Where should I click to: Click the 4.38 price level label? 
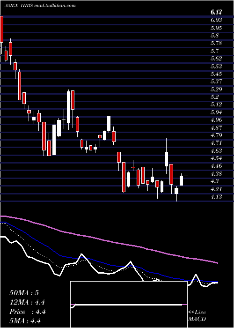click(x=216, y=173)
